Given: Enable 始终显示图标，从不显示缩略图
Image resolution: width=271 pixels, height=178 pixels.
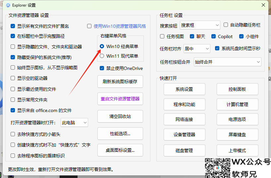Looking at the screenshot, I should [13, 68].
